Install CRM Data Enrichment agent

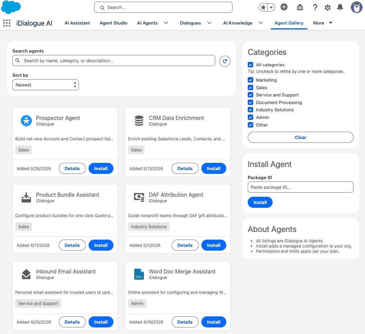pyautogui.click(x=214, y=168)
